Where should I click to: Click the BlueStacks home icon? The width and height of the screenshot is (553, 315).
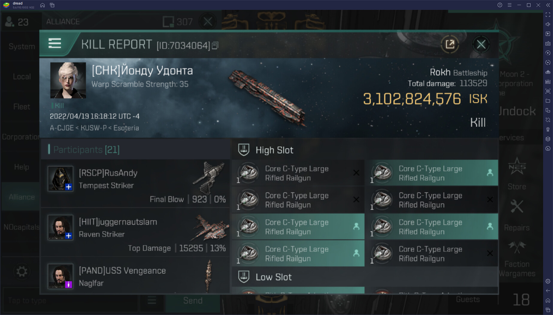pos(43,5)
